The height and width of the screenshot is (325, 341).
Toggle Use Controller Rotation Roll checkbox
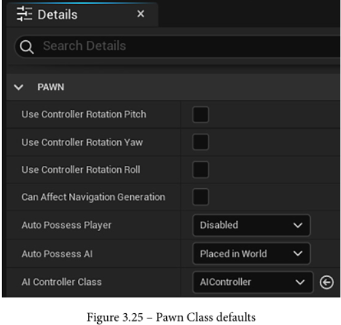pos(200,170)
